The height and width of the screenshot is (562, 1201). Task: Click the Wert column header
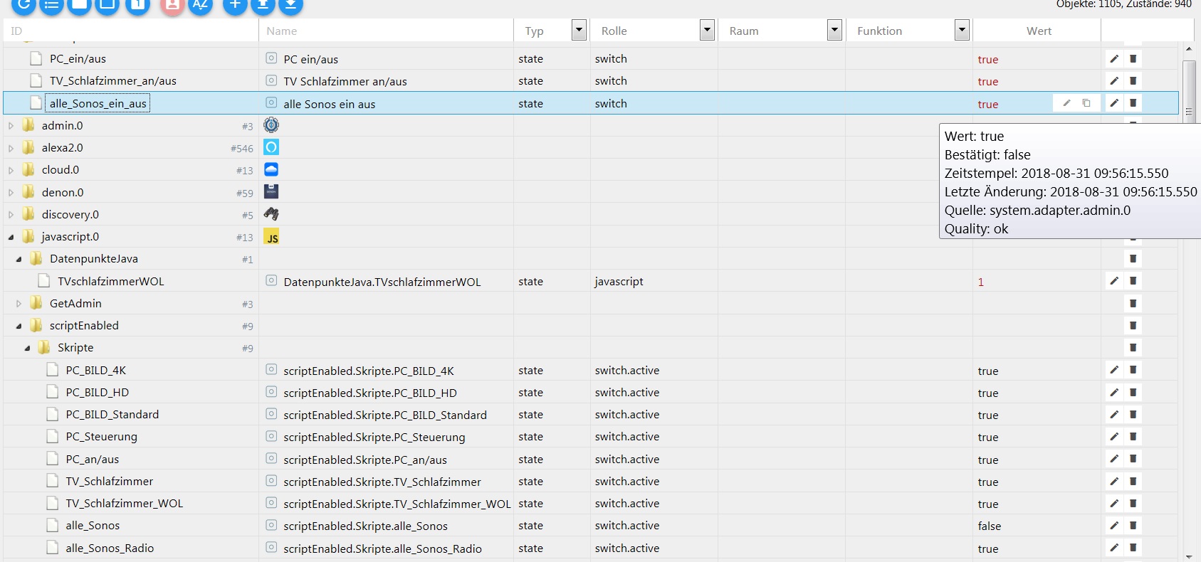pos(1038,31)
